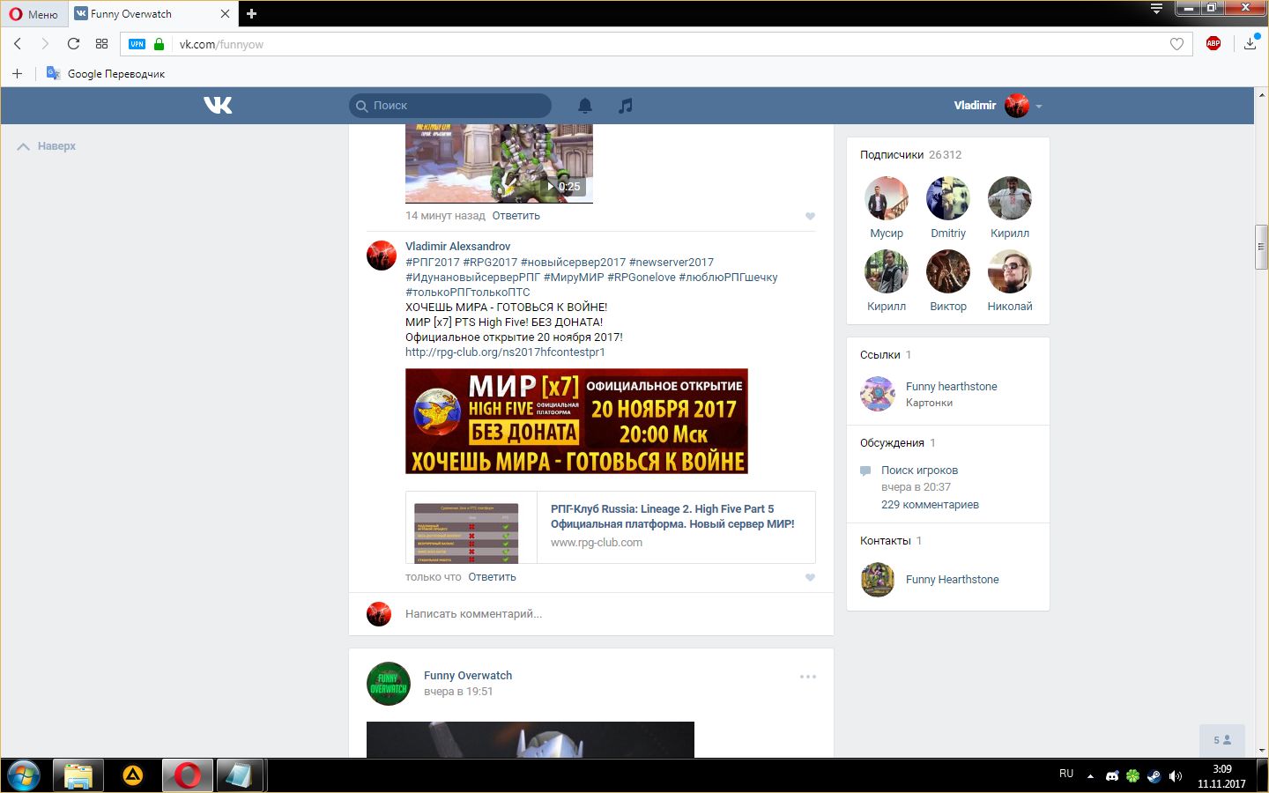The width and height of the screenshot is (1269, 793).
Task: Open Google Переводчик bookmark
Action: (x=106, y=73)
